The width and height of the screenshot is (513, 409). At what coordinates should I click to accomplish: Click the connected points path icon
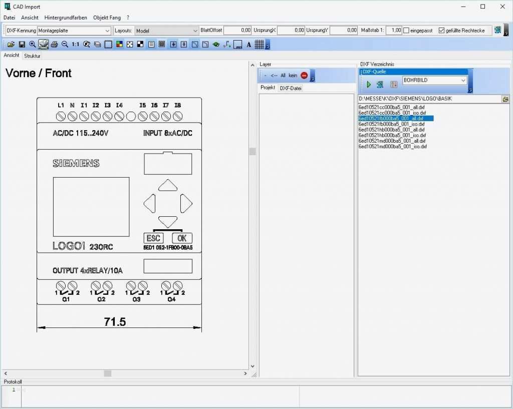pyautogui.click(x=227, y=44)
